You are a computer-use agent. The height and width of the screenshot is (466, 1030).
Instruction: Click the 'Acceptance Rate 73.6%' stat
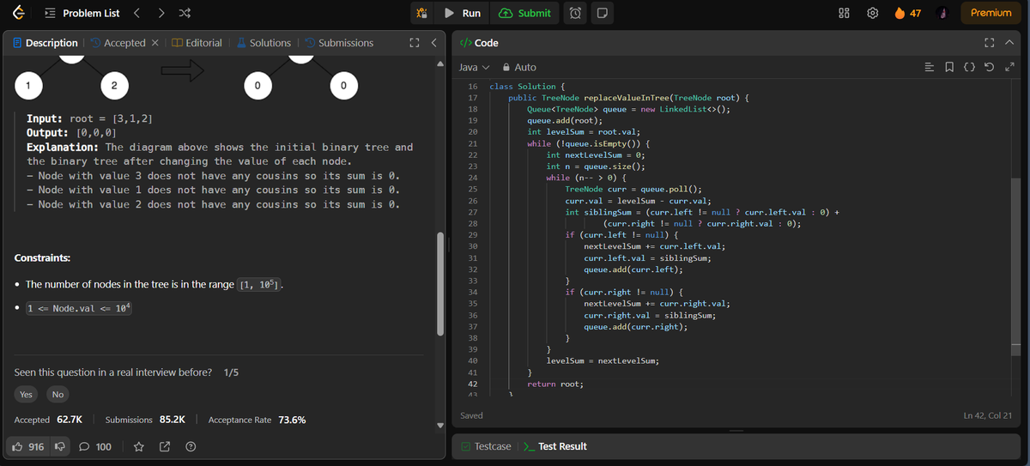click(257, 420)
